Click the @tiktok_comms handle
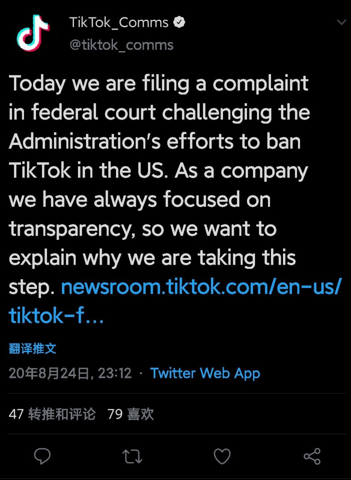 122,45
